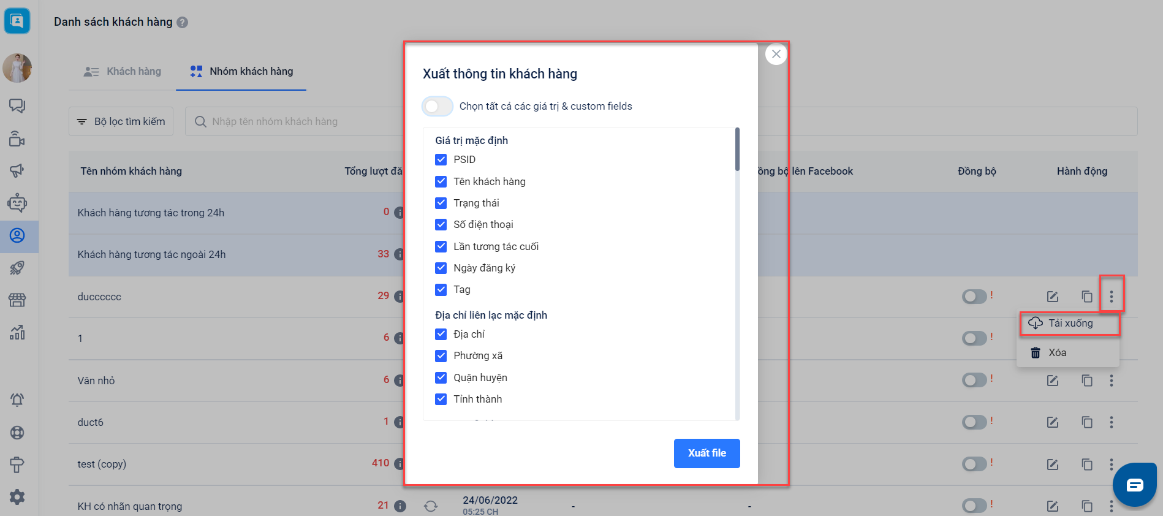This screenshot has width=1163, height=516.
Task: Toggle select all values and custom fields
Action: tap(438, 106)
